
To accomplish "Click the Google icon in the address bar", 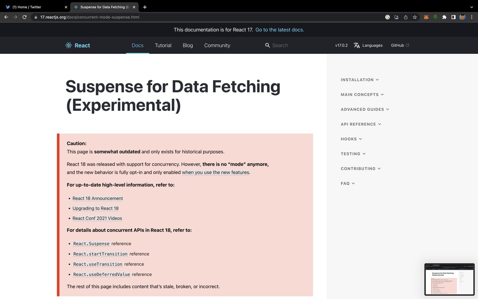I will point(388,17).
